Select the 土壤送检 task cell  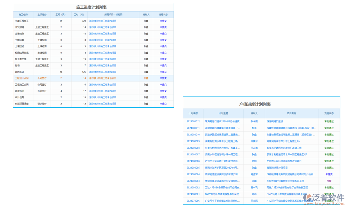click(19, 46)
